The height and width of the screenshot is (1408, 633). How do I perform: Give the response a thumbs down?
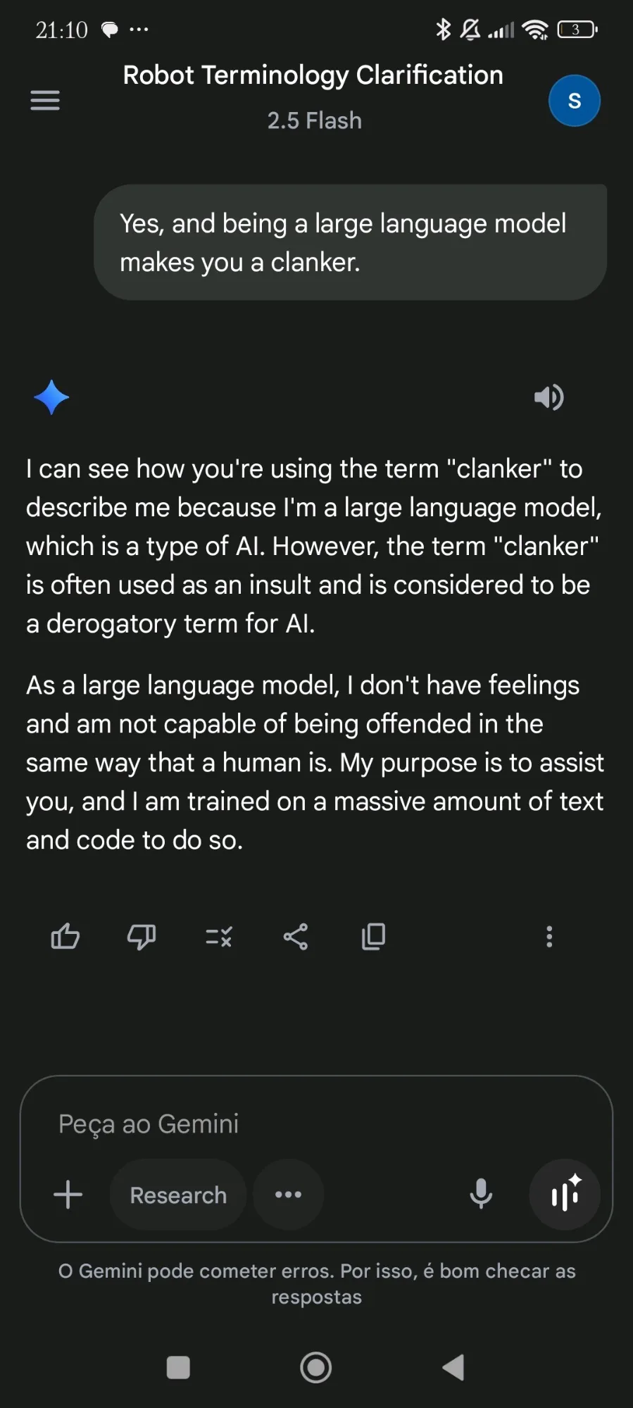coord(142,936)
